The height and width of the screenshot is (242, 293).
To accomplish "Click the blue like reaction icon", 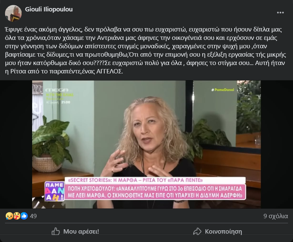I will click(x=24, y=216).
